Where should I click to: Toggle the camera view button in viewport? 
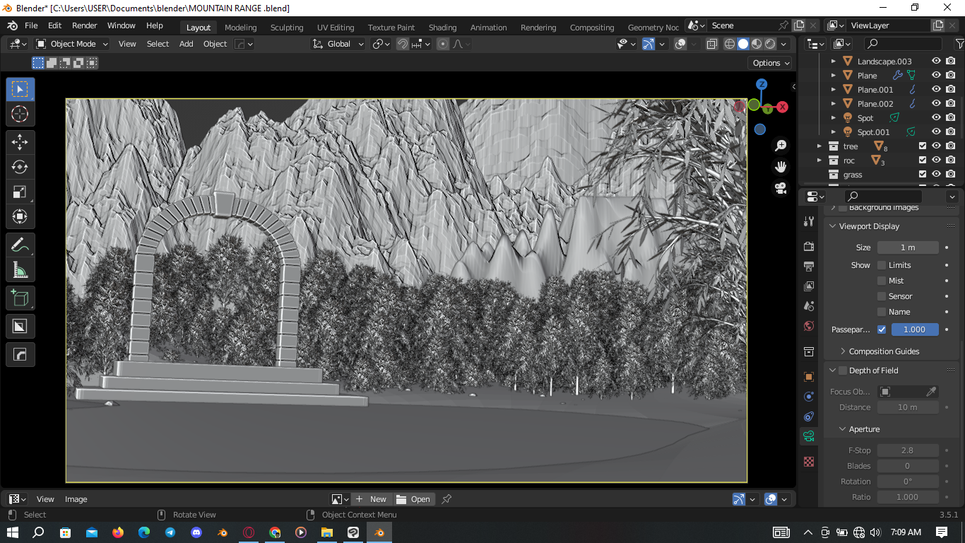pyautogui.click(x=781, y=188)
